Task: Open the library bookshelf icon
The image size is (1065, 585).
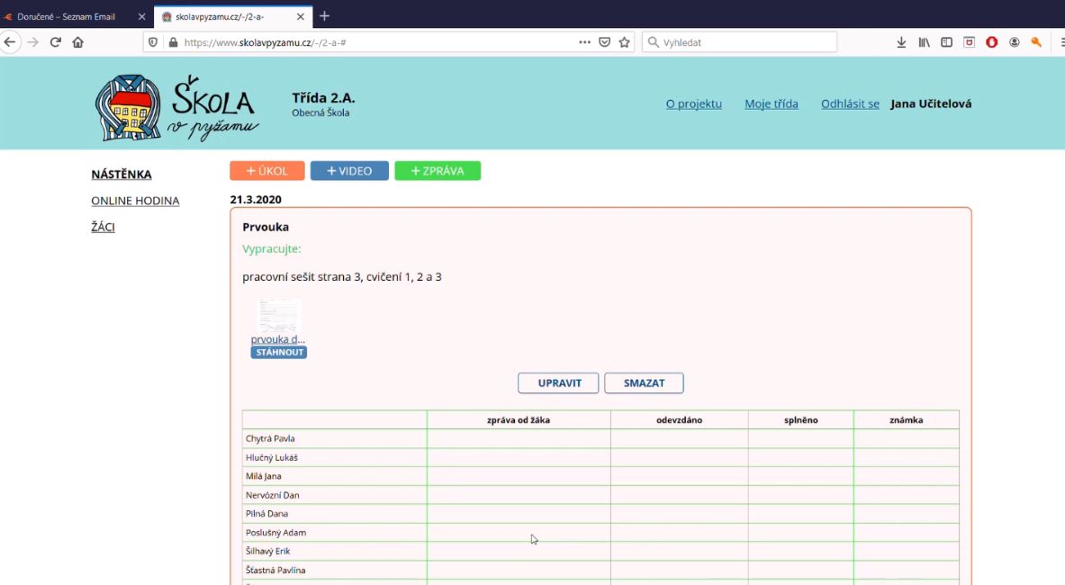Action: pos(924,42)
